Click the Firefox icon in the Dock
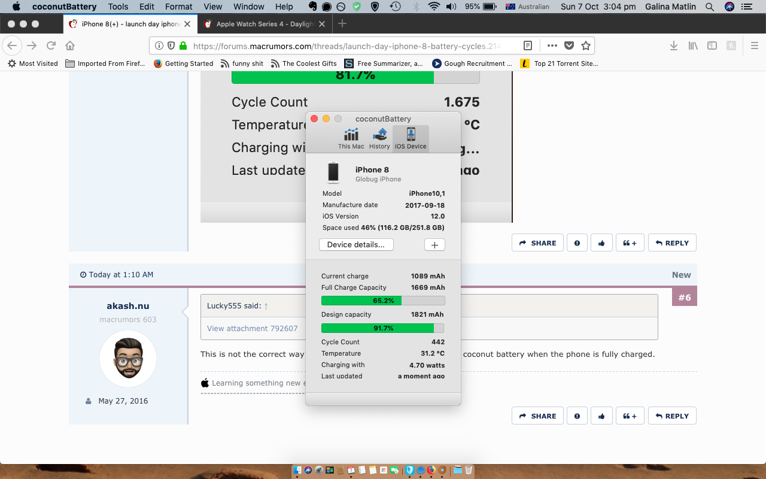Image resolution: width=766 pixels, height=479 pixels. click(431, 470)
